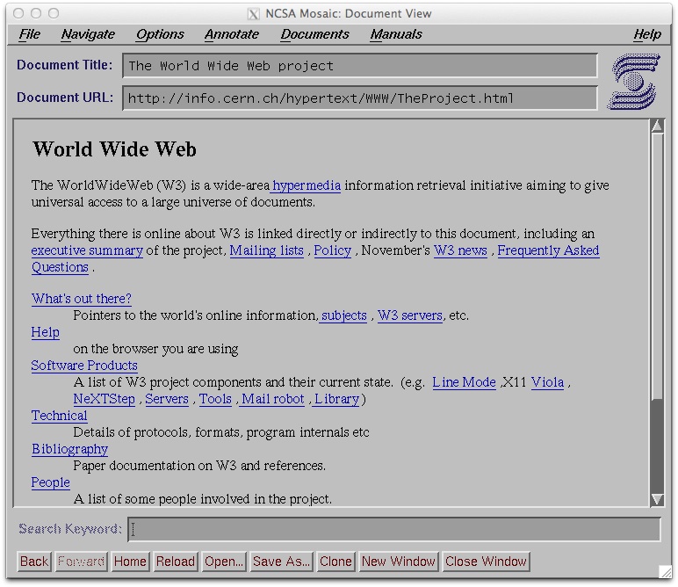The width and height of the screenshot is (678, 587).
Task: Click the NCSA Mosaic globe logo
Action: (x=634, y=81)
